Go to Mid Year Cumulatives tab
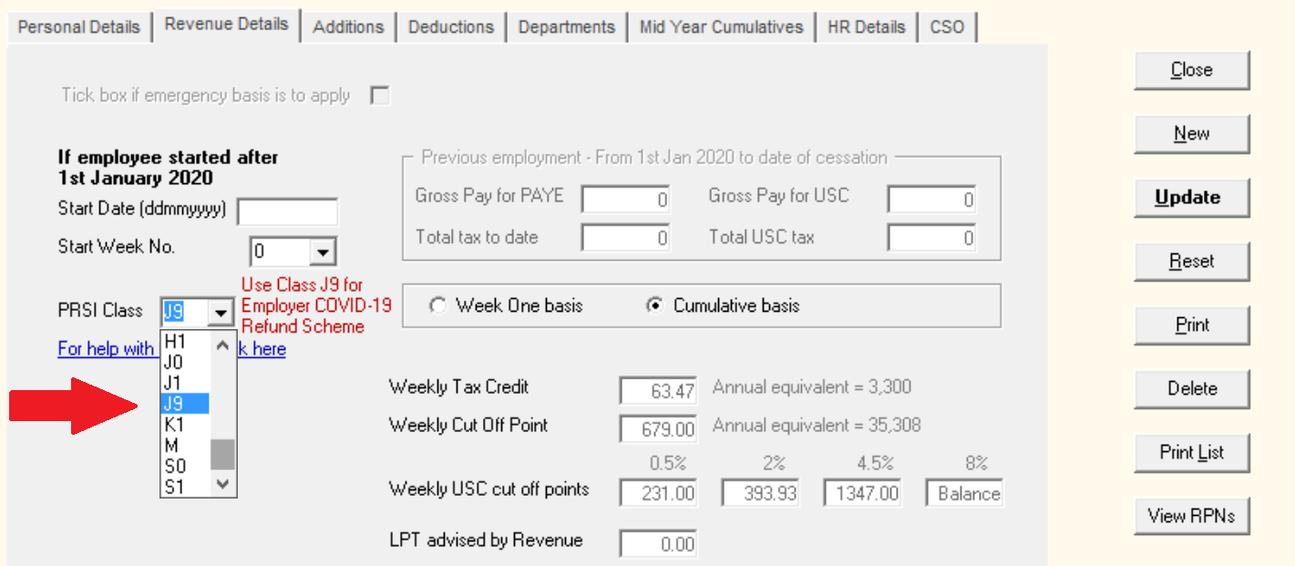 click(721, 26)
